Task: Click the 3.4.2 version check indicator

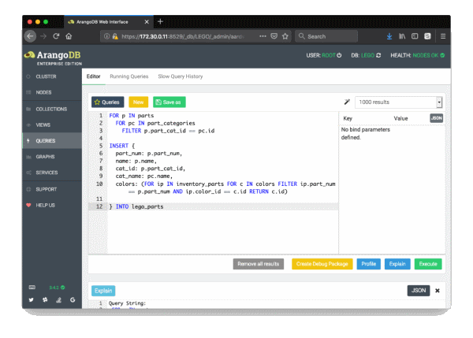Action: click(x=57, y=288)
